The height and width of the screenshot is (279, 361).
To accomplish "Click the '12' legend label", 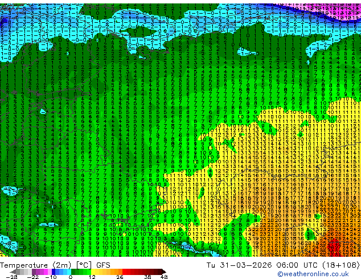I will (92, 277).
